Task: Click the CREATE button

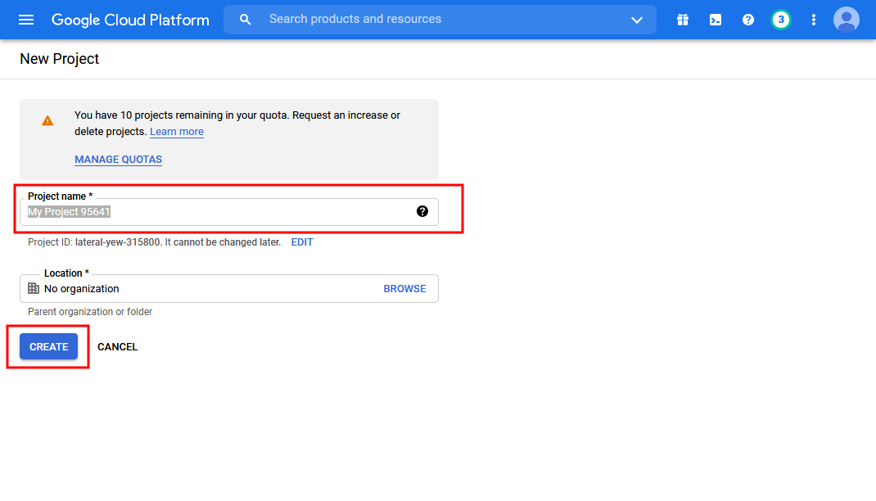Action: 48,347
